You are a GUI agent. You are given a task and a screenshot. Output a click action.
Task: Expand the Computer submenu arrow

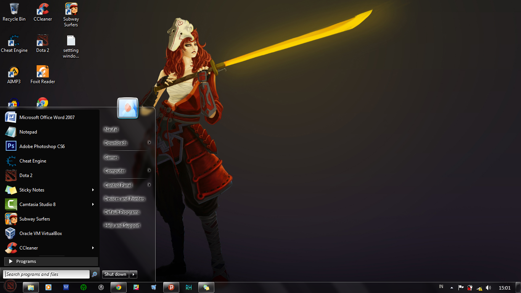(149, 171)
